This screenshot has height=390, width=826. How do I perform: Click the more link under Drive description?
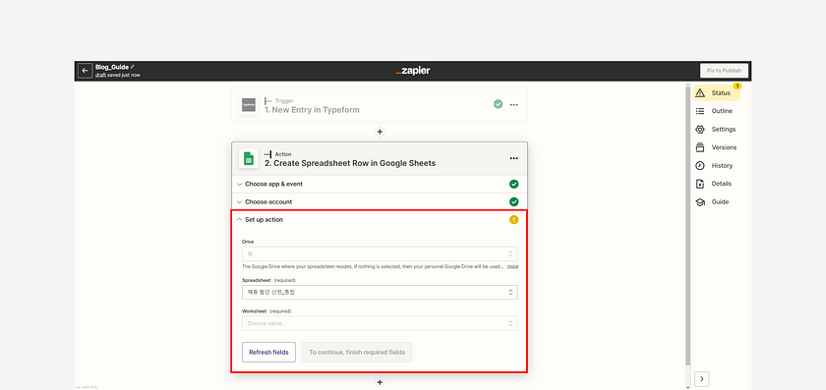pos(512,267)
